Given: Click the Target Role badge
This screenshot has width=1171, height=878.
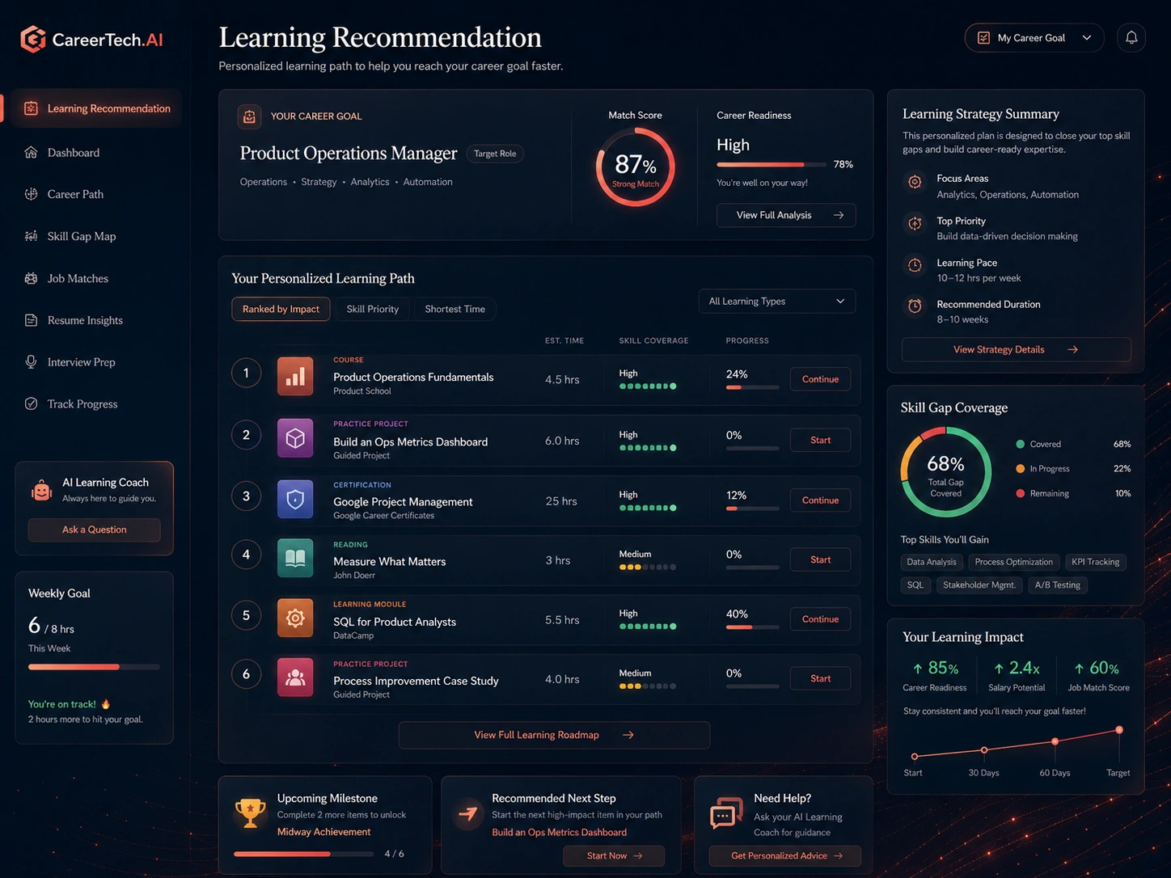Looking at the screenshot, I should (x=495, y=154).
